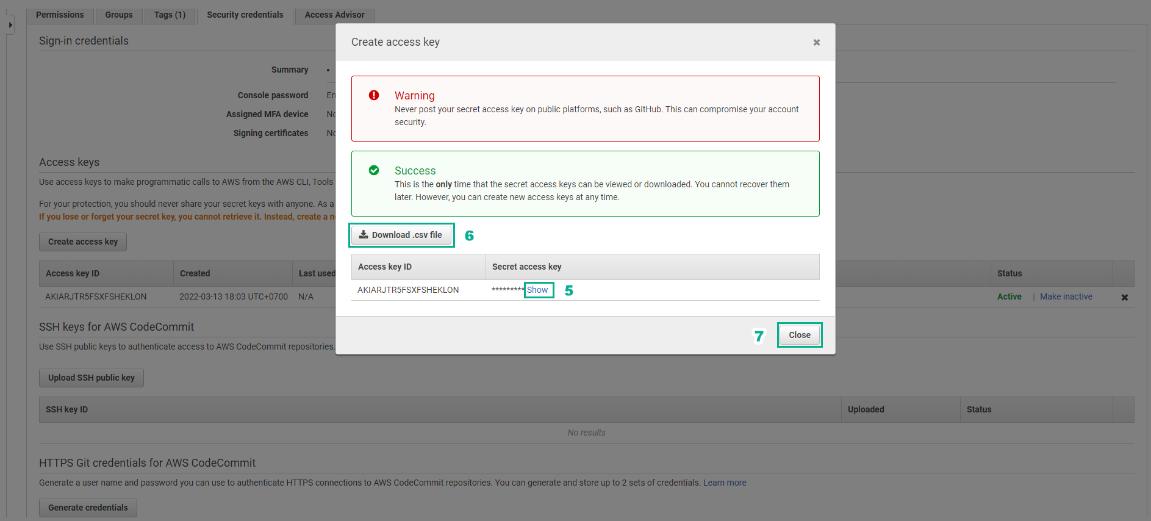
Task: Click the Sign-in credentials heading
Action: click(84, 41)
